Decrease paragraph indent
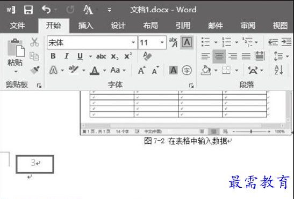The image size is (294, 199). click(273, 42)
